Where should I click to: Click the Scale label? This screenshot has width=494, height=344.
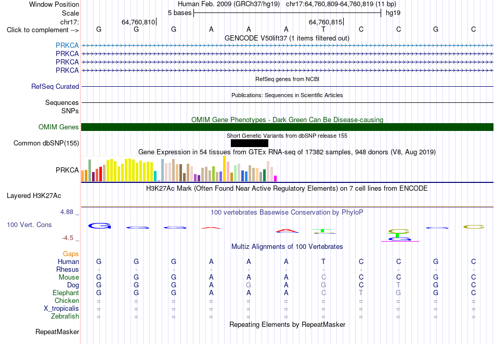70,13
